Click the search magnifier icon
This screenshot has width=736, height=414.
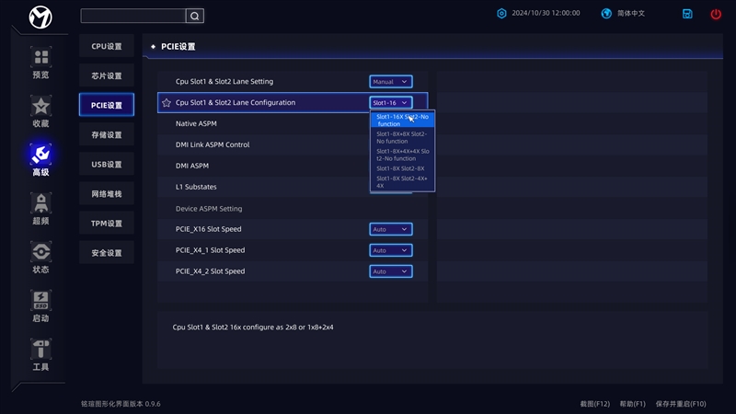coord(194,16)
